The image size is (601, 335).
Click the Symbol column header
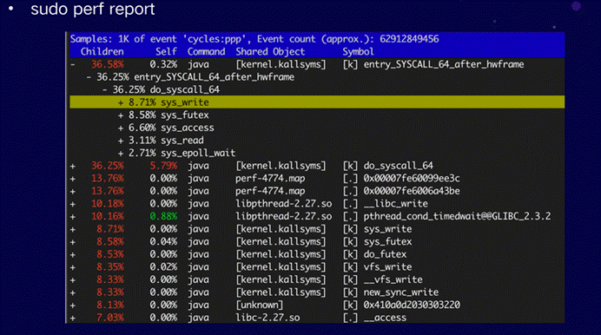tap(358, 52)
